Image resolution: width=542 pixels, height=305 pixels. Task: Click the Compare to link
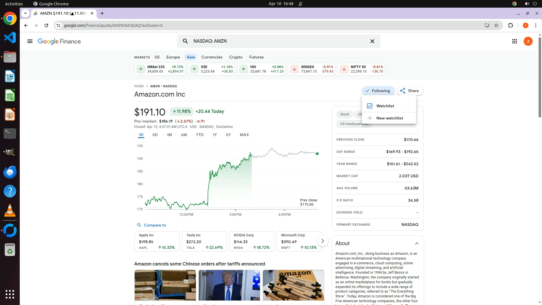[155, 225]
